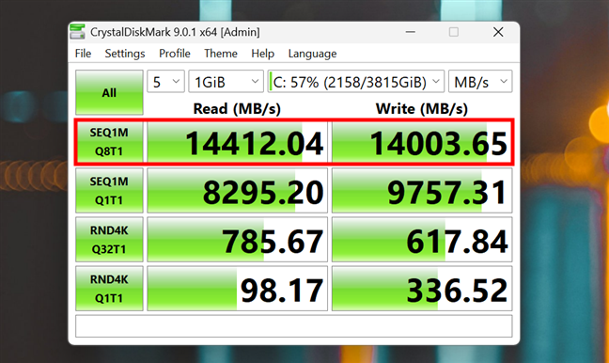Run the RND4K Q32T1 test
The width and height of the screenshot is (609, 363).
point(109,240)
